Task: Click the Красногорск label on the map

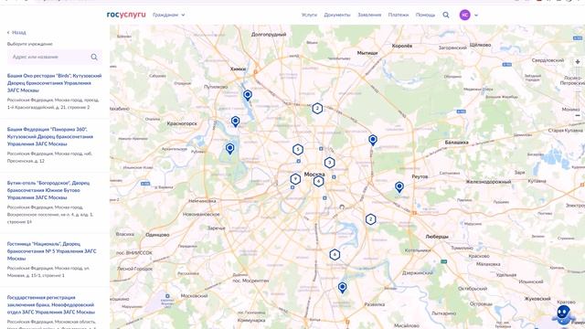Action: (x=182, y=123)
